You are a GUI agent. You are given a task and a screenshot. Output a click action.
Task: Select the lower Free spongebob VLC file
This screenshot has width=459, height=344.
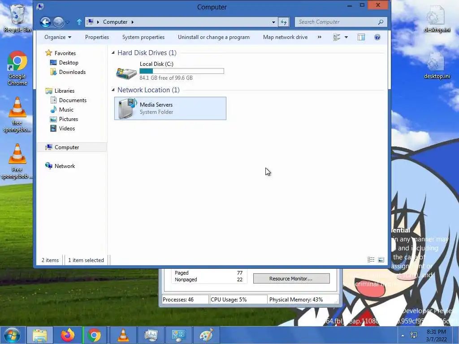coord(17,161)
